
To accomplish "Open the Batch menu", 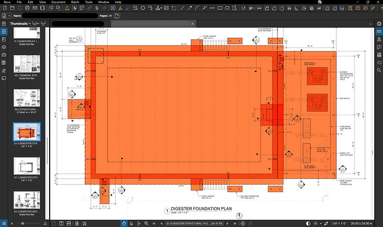I will click(x=75, y=2).
